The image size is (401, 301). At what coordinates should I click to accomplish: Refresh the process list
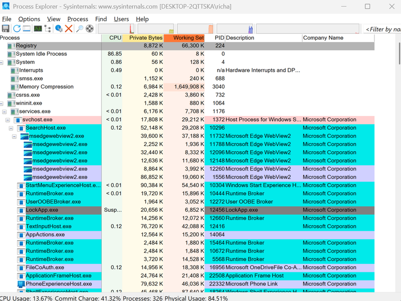coord(17,28)
